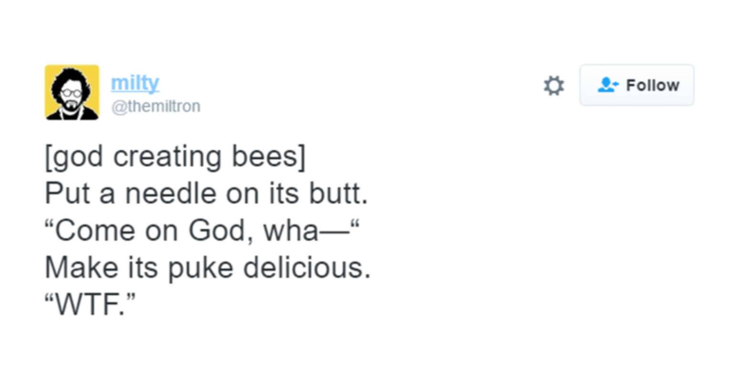Image resolution: width=734 pixels, height=371 pixels.
Task: Click the person icon inside Follow button
Action: (x=607, y=85)
